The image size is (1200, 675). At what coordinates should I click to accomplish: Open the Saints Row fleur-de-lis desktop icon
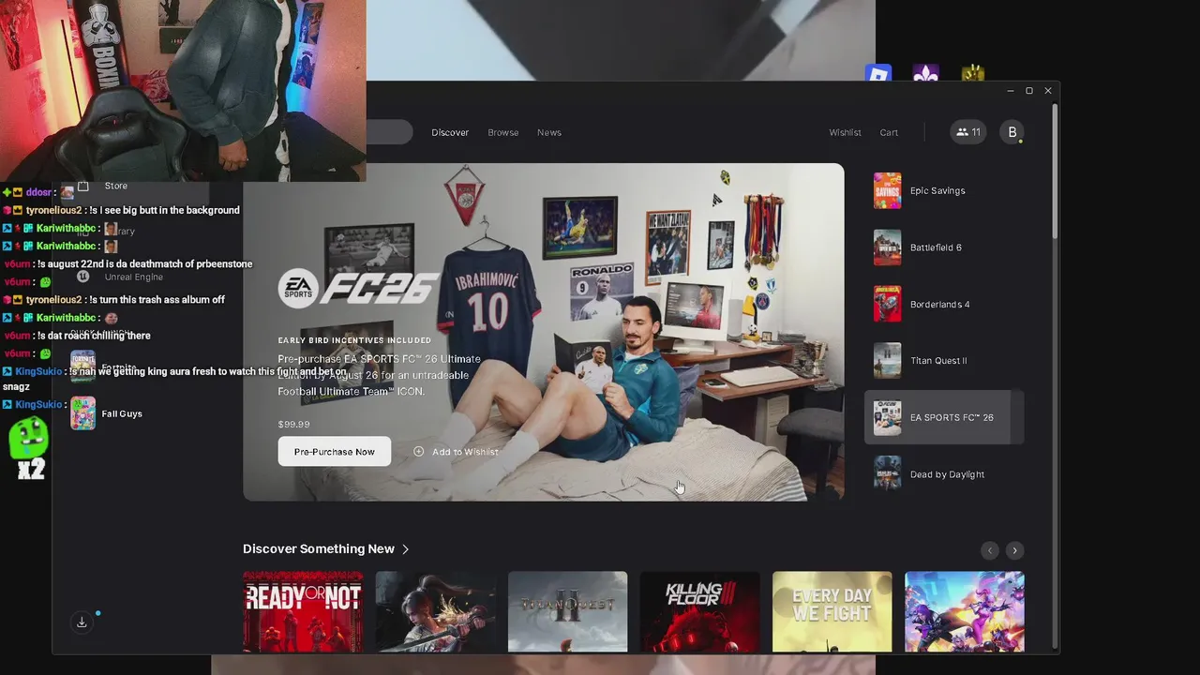[x=925, y=73]
